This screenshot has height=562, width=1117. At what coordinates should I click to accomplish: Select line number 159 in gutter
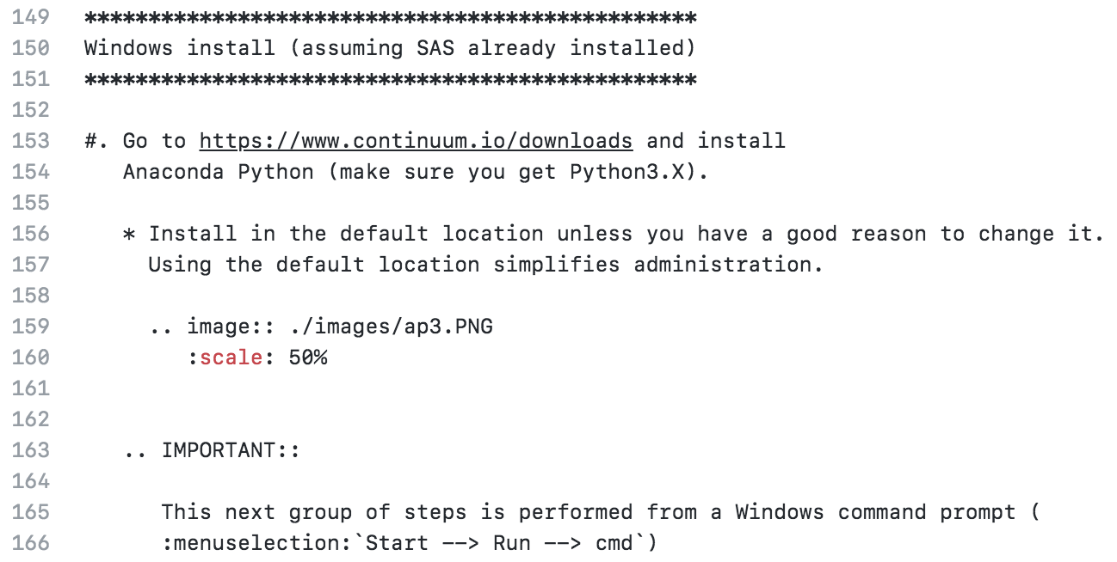[x=31, y=327]
